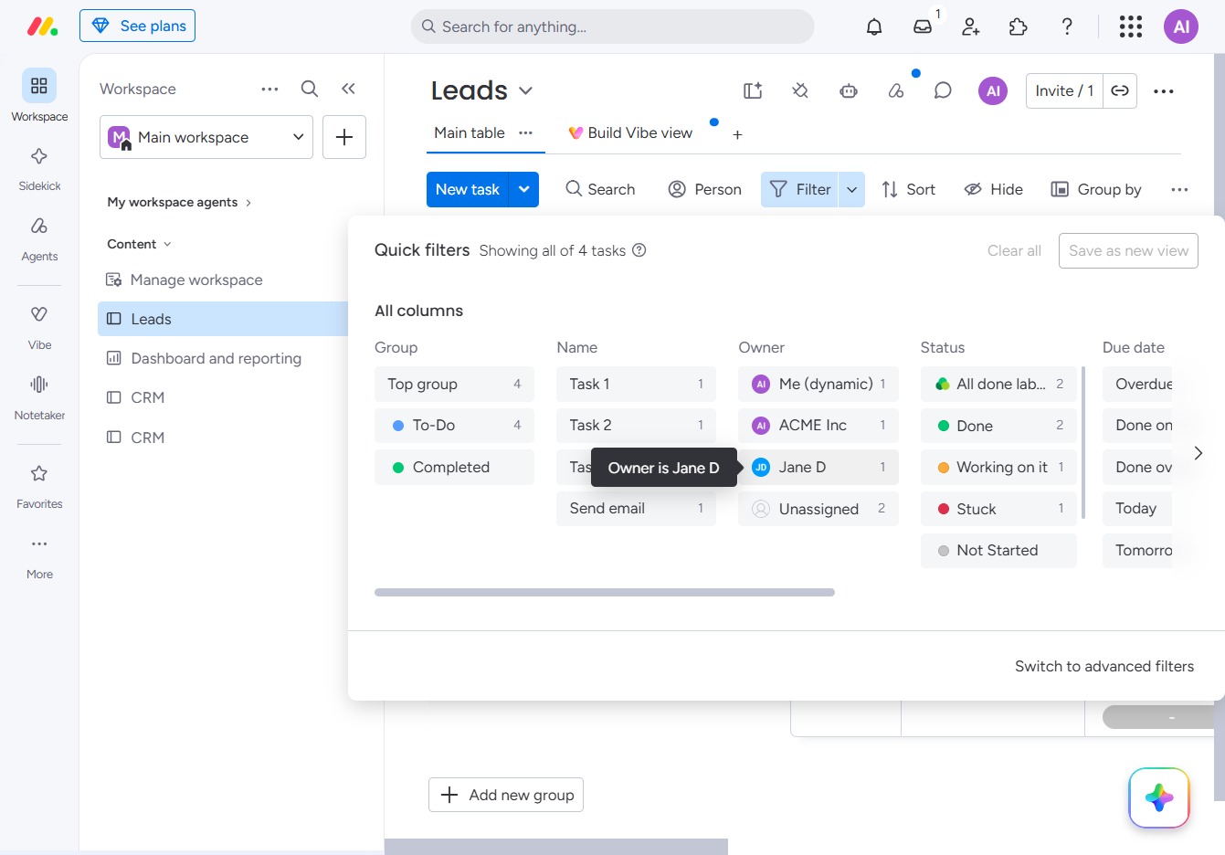1225x855 pixels.
Task: Select Leads board in sidebar
Action: point(223,319)
